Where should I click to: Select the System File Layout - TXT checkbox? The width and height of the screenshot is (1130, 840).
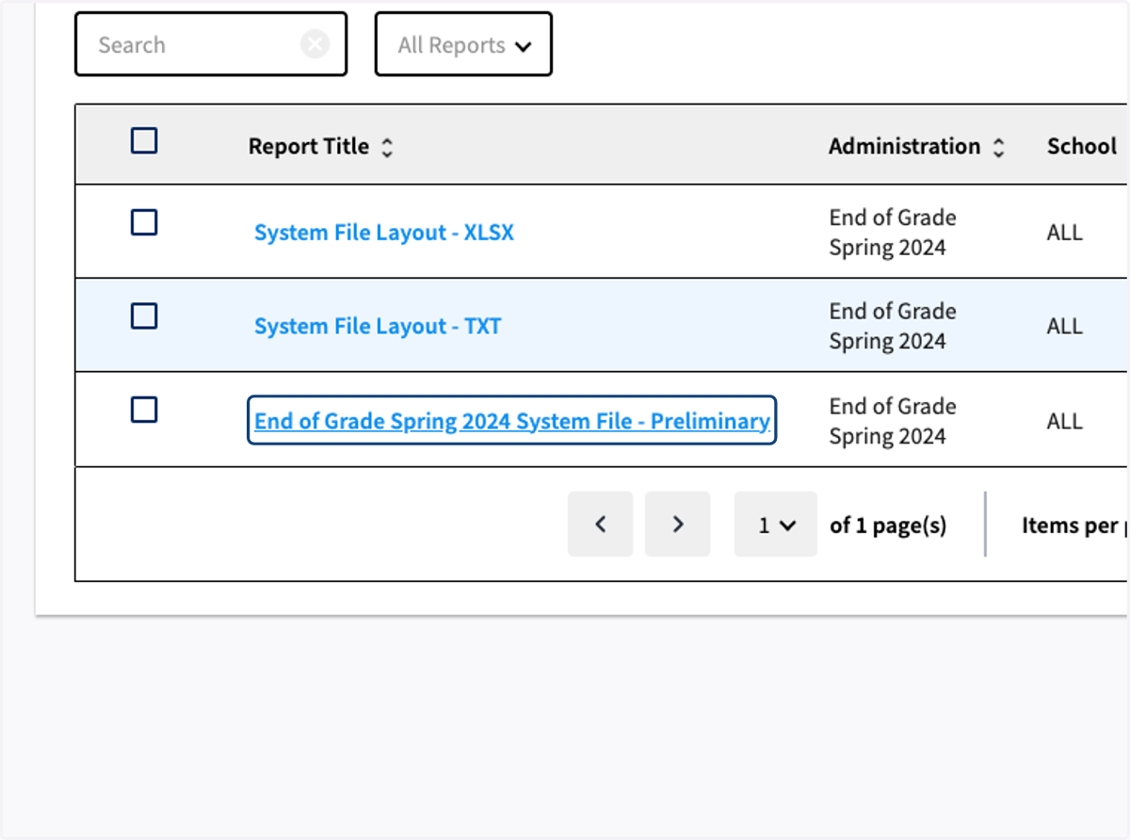coord(144,316)
